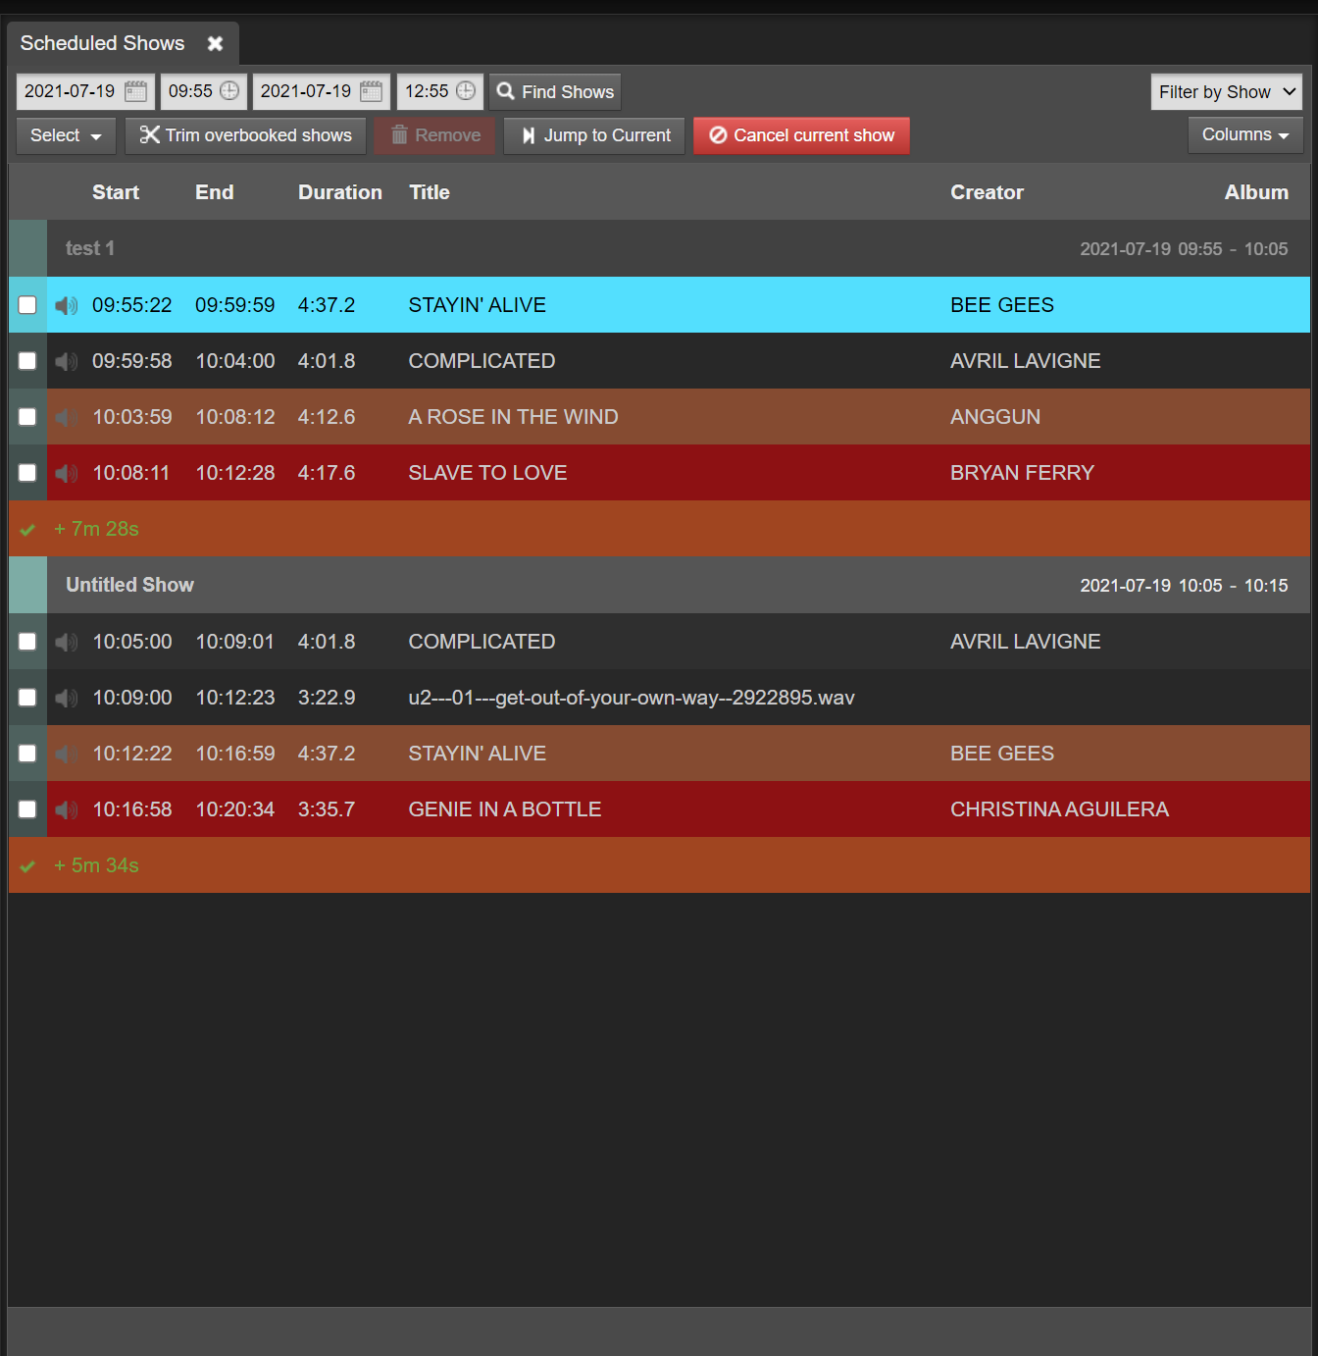Image resolution: width=1318 pixels, height=1356 pixels.
Task: Click Jump to Current button
Action: coord(594,135)
